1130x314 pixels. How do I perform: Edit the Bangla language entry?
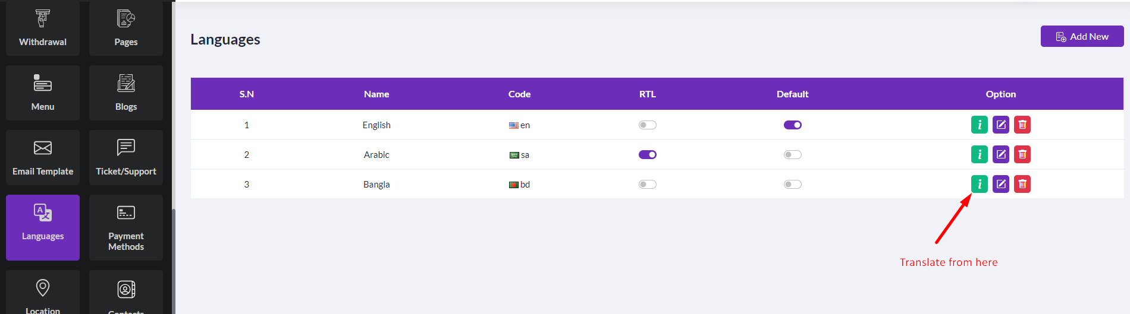[x=1001, y=184]
